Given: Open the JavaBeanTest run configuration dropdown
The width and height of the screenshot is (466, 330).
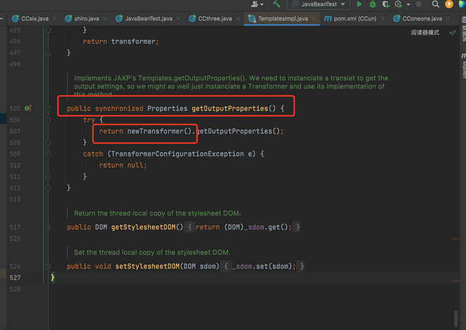Looking at the screenshot, I should [318, 4].
